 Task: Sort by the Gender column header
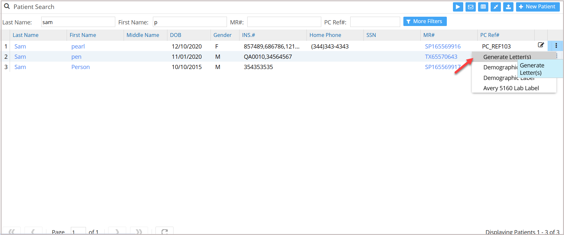coord(222,35)
